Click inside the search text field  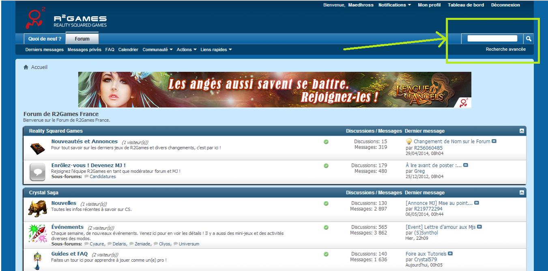coord(492,39)
